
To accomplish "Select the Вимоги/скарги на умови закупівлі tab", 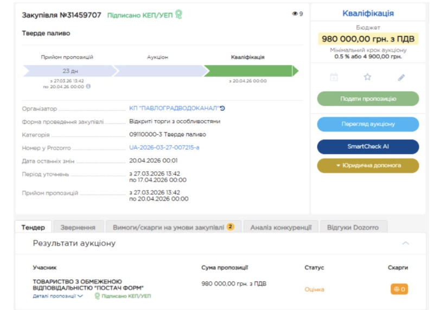I will coord(173,227).
